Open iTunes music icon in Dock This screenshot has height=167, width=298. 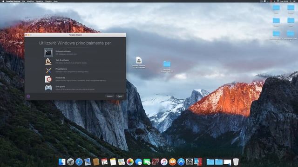[164, 162]
